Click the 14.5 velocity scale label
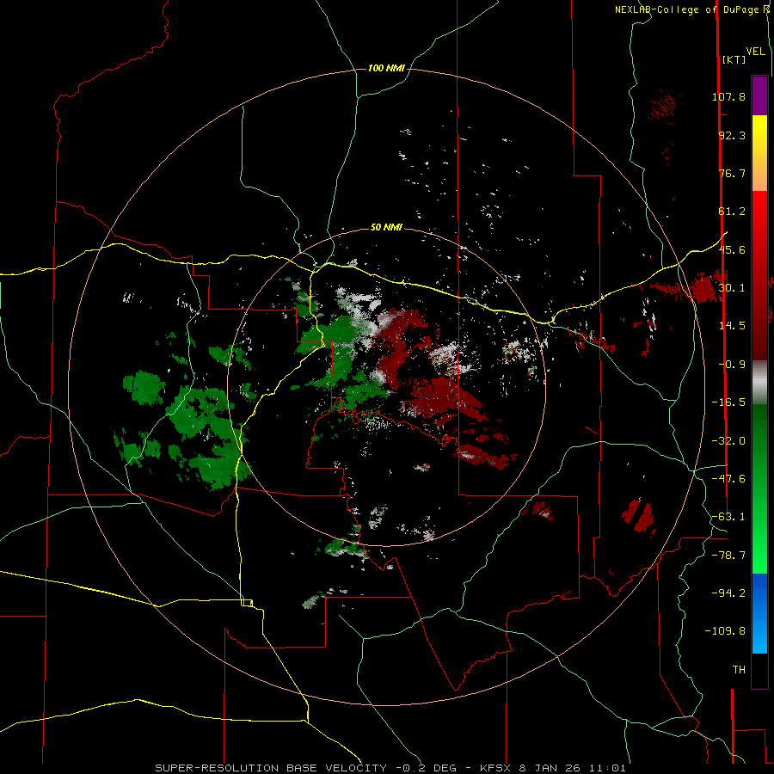Screen dimensions: 774x774 (x=732, y=326)
